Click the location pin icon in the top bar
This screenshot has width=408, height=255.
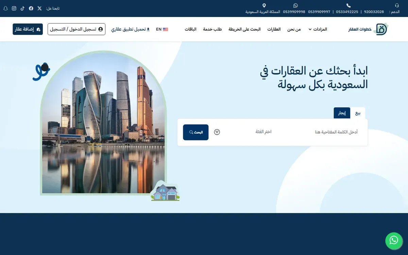tap(264, 5)
